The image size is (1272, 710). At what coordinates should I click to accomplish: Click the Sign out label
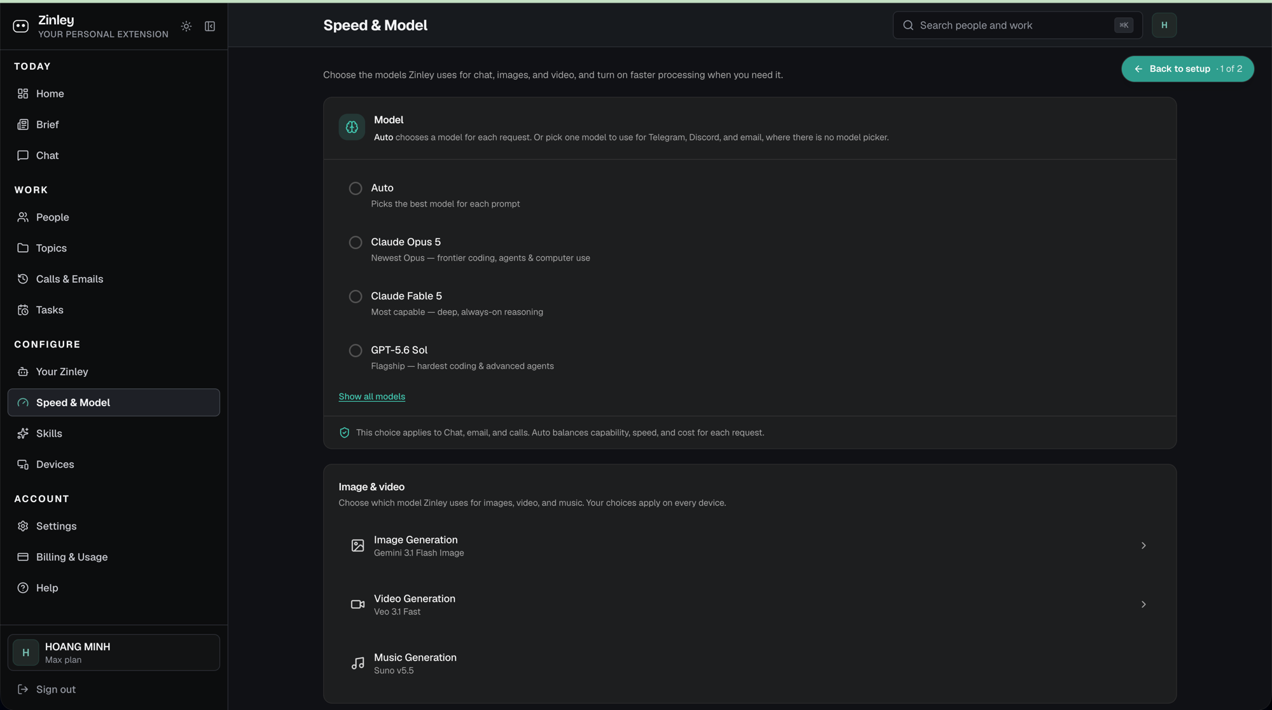pos(56,690)
